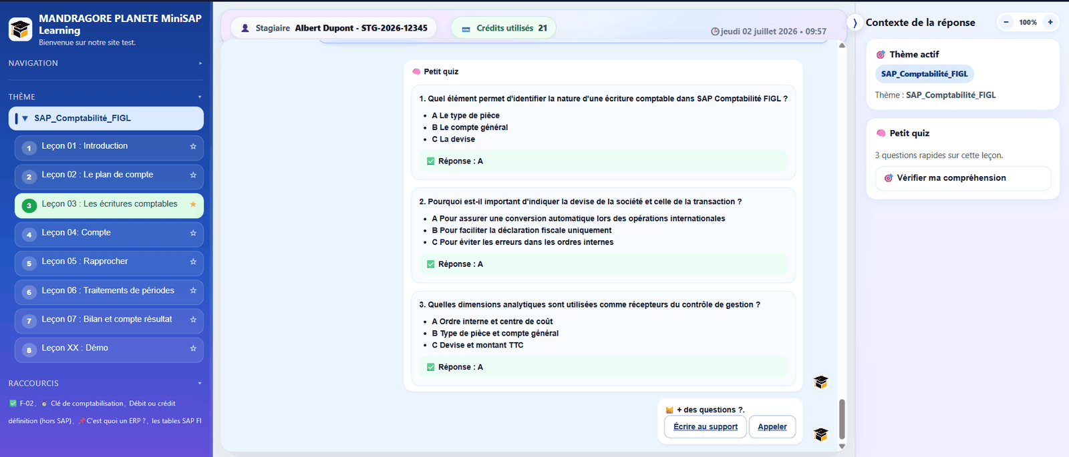The image size is (1069, 457).
Task: Select option 'B Le compte général'
Action: tap(470, 127)
